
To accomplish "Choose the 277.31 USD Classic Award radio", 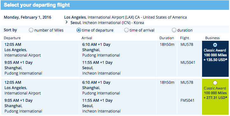I will pyautogui.click(x=215, y=83).
